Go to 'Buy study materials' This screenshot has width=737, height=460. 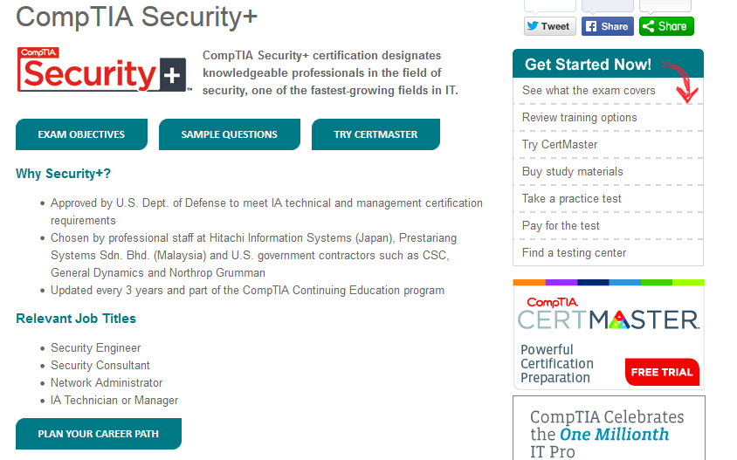tap(573, 172)
